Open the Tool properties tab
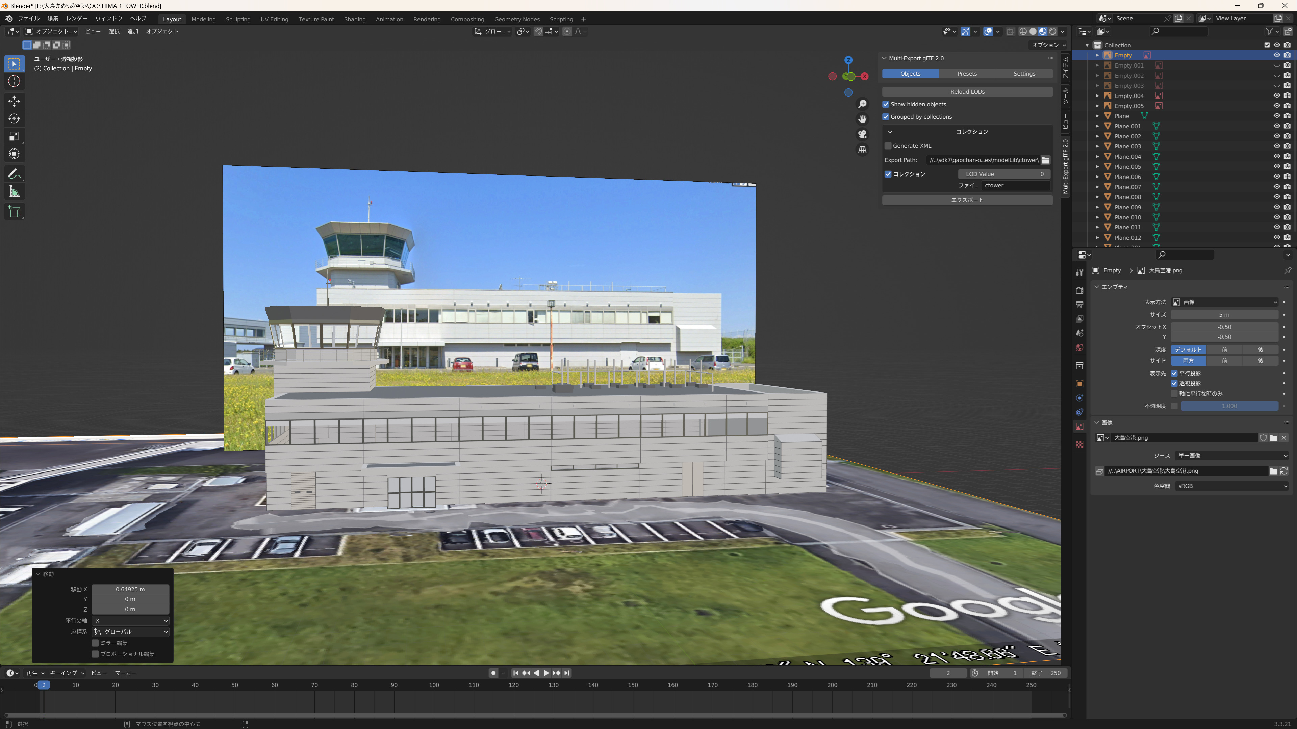Viewport: 1297px width, 729px height. click(1079, 272)
